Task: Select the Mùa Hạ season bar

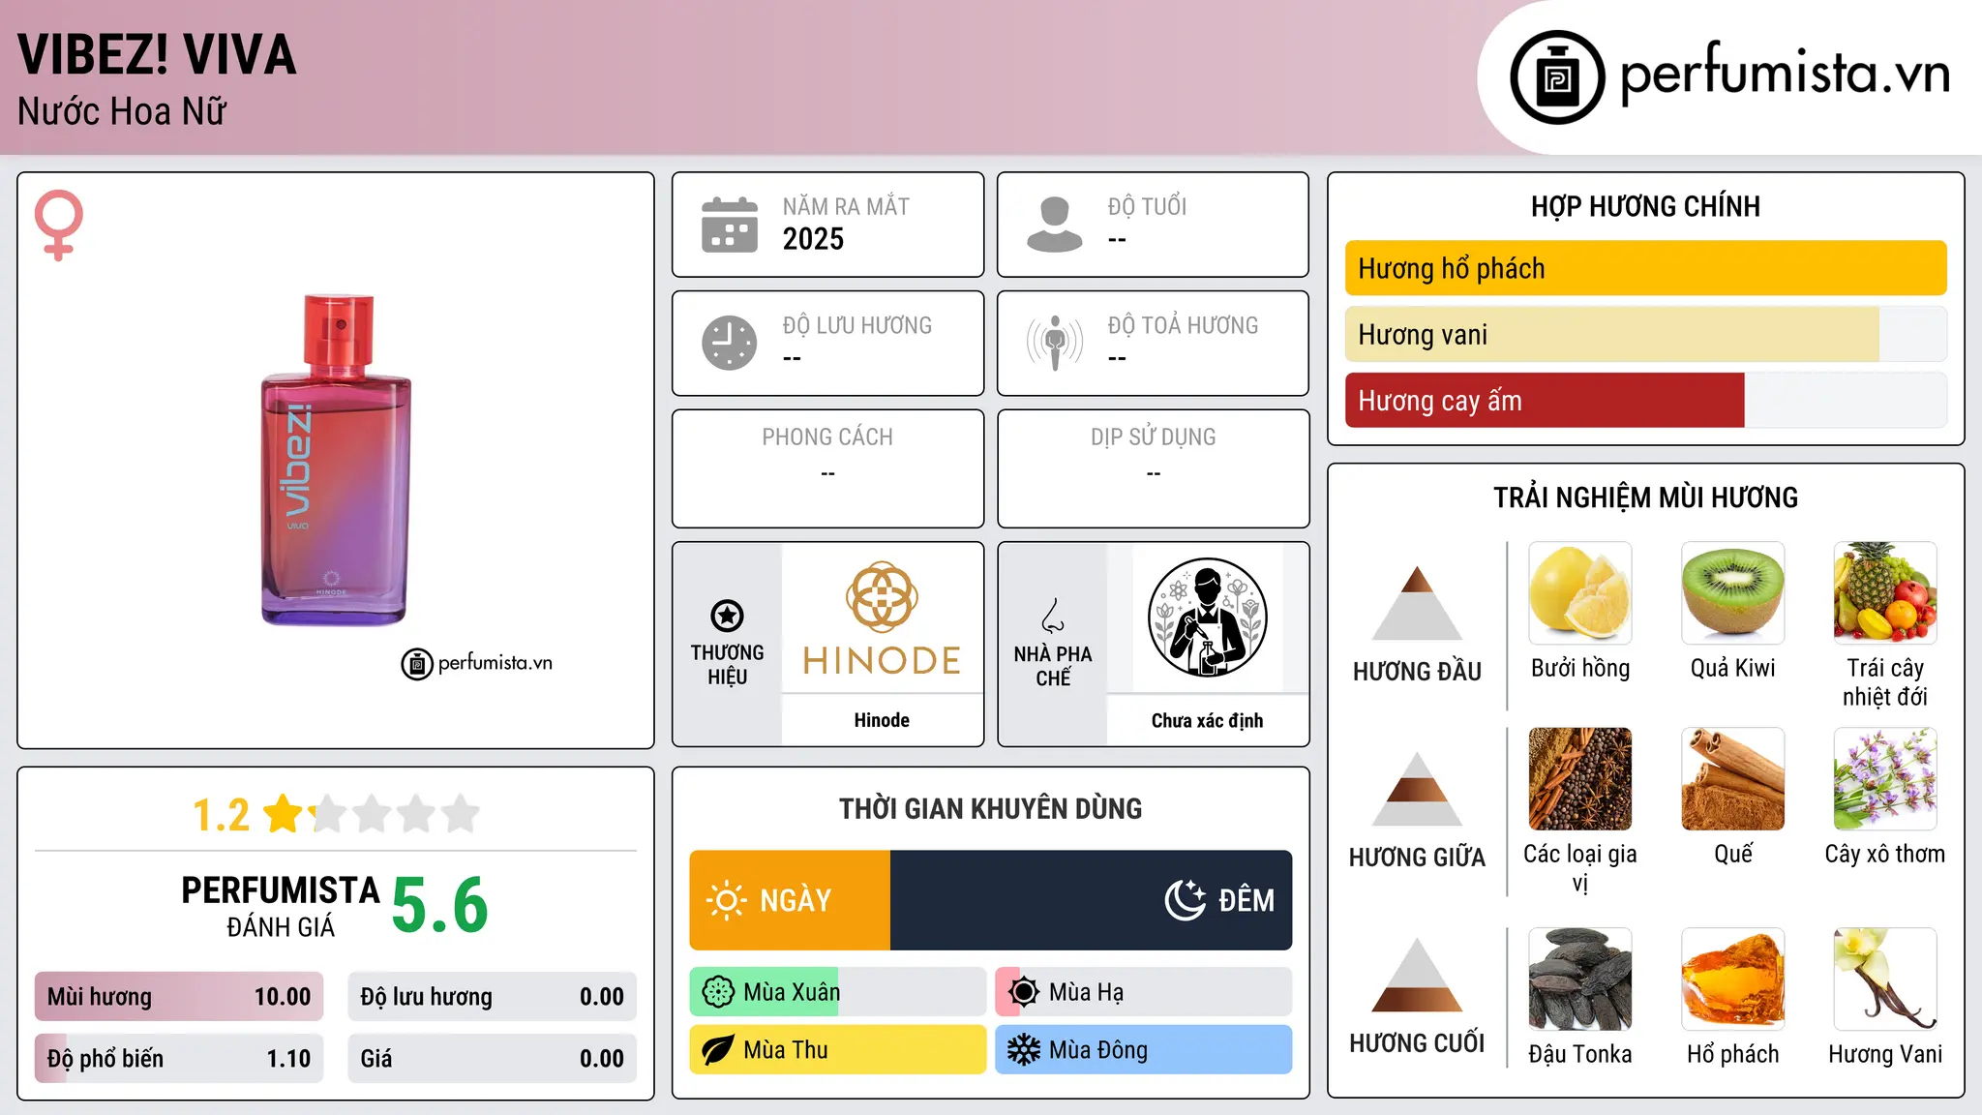Action: (1144, 992)
